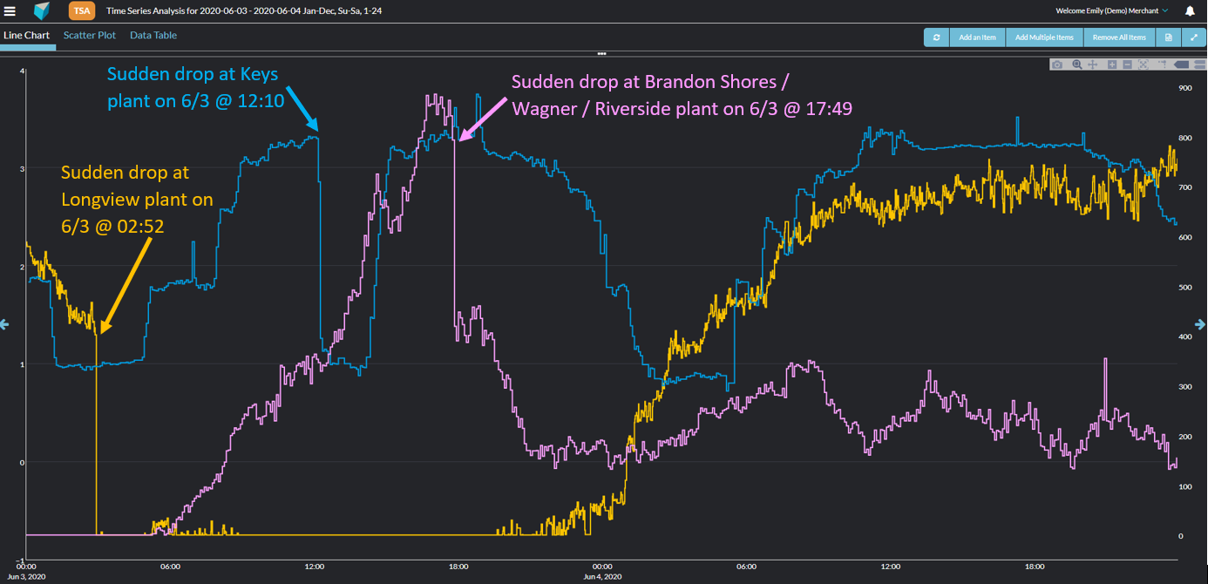This screenshot has height=584, width=1208.
Task: Click the TSA orange app badge
Action: [x=81, y=11]
